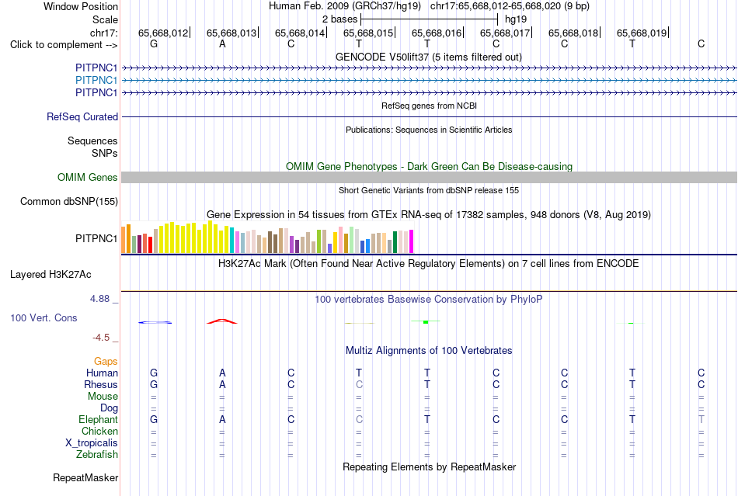Open the OMIM Genes track label
This screenshot has height=496, width=738.
[87, 177]
